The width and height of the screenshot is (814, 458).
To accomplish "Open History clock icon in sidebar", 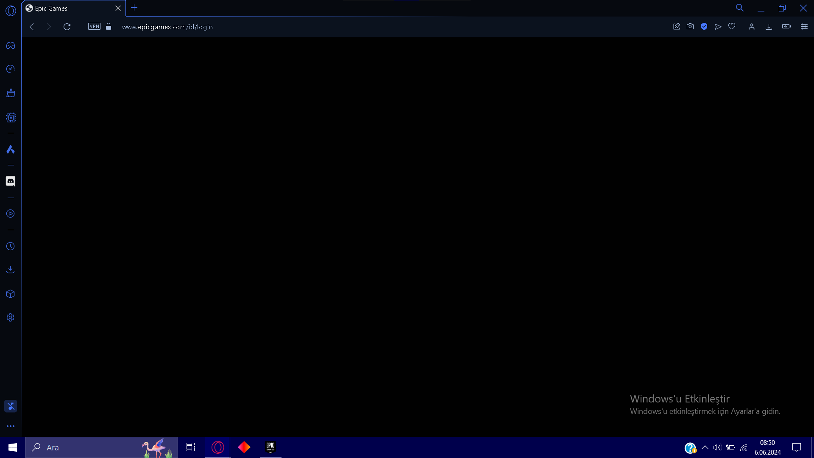I will [11, 246].
